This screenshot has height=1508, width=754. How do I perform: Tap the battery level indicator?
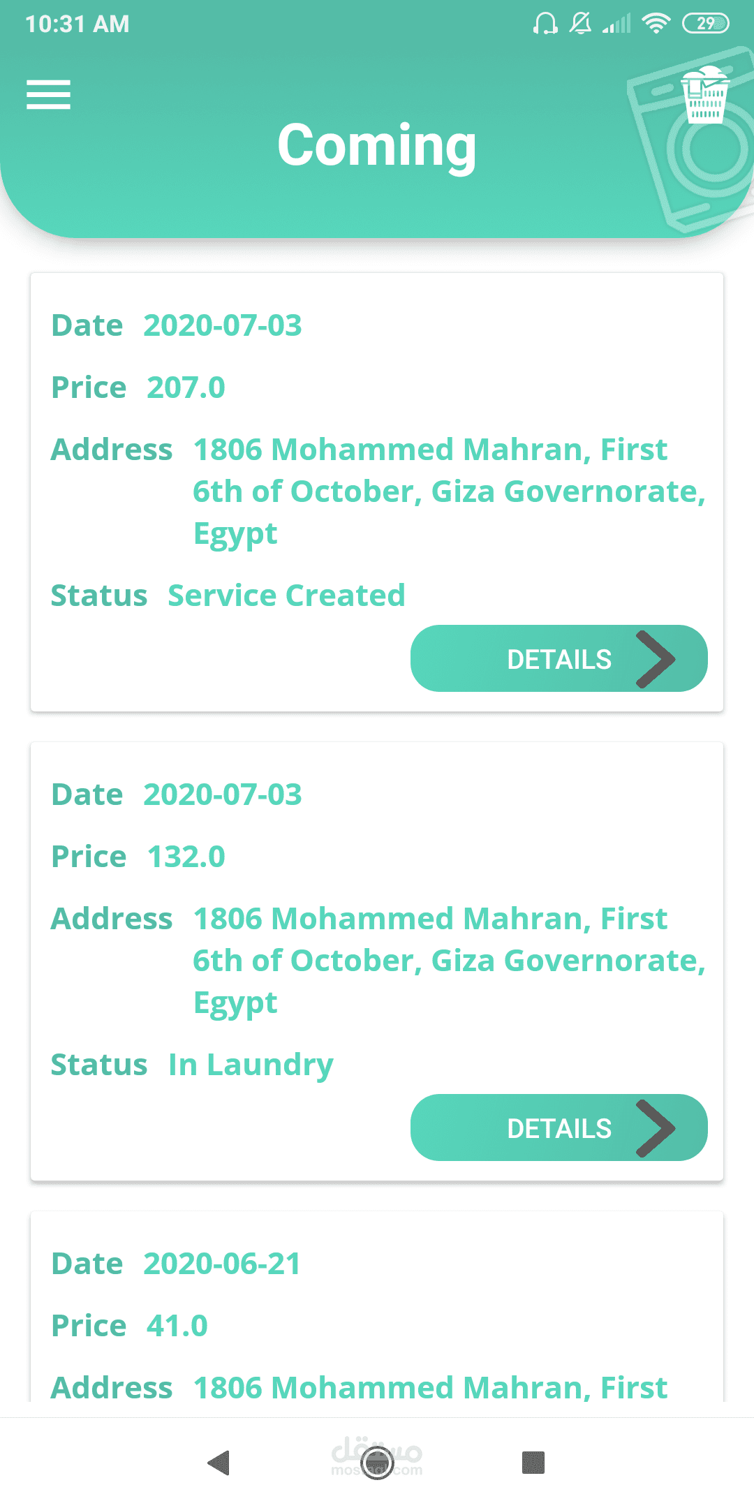point(705,24)
